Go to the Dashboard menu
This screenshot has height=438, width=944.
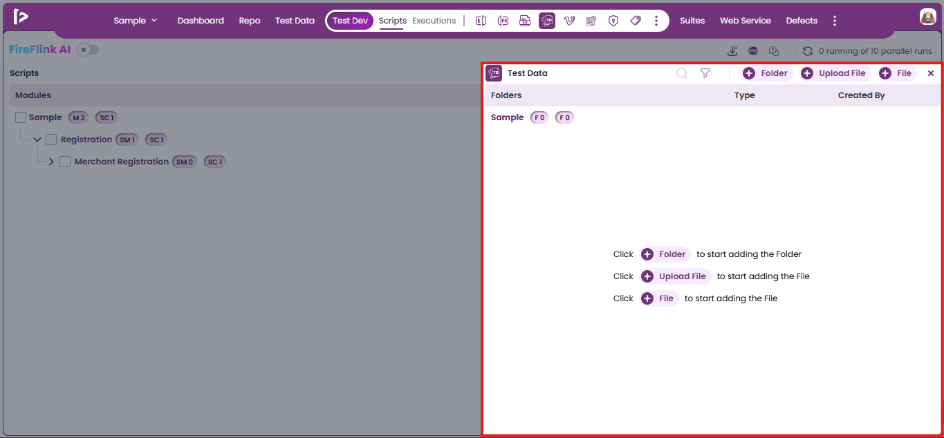[x=201, y=21]
